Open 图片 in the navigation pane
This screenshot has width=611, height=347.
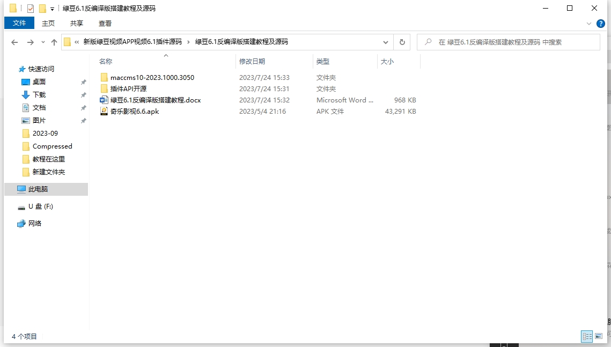(39, 120)
